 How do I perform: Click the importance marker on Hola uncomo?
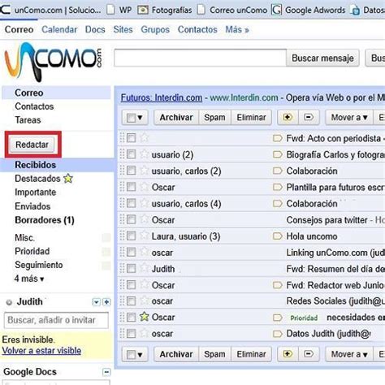(x=277, y=236)
